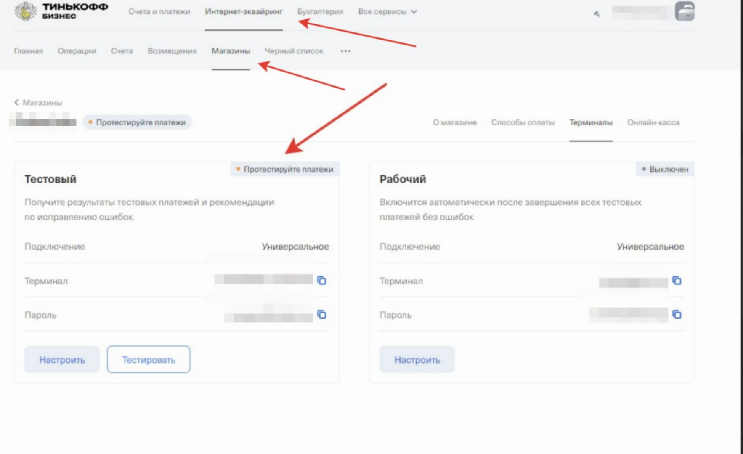Copy the test terminal ID

322,280
